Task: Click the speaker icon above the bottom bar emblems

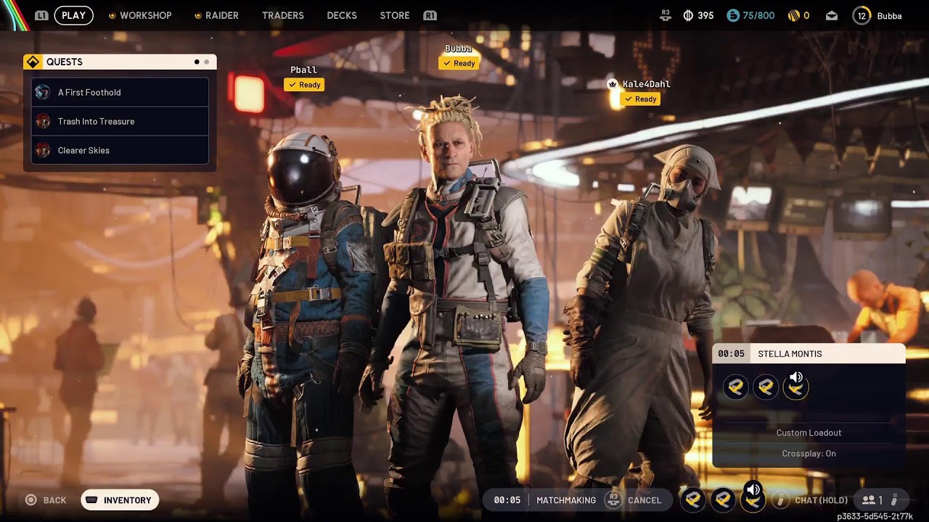Action: click(x=753, y=489)
